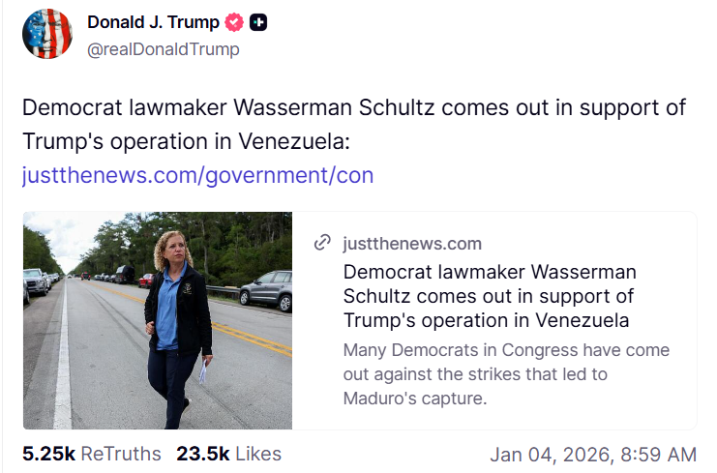717x473 pixels.
Task: Open the link card headline about Wasserman Schultz
Action: coord(490,296)
